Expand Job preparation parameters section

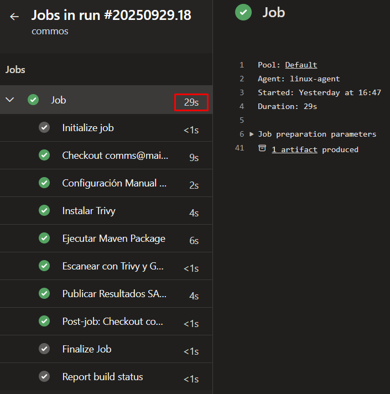point(252,134)
